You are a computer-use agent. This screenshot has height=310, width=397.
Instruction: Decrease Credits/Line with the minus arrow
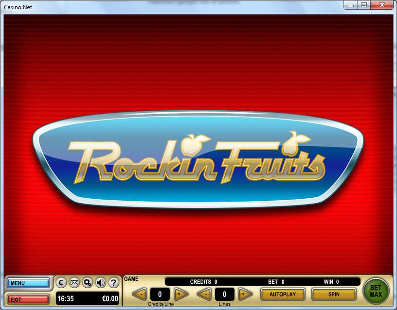pyautogui.click(x=140, y=294)
